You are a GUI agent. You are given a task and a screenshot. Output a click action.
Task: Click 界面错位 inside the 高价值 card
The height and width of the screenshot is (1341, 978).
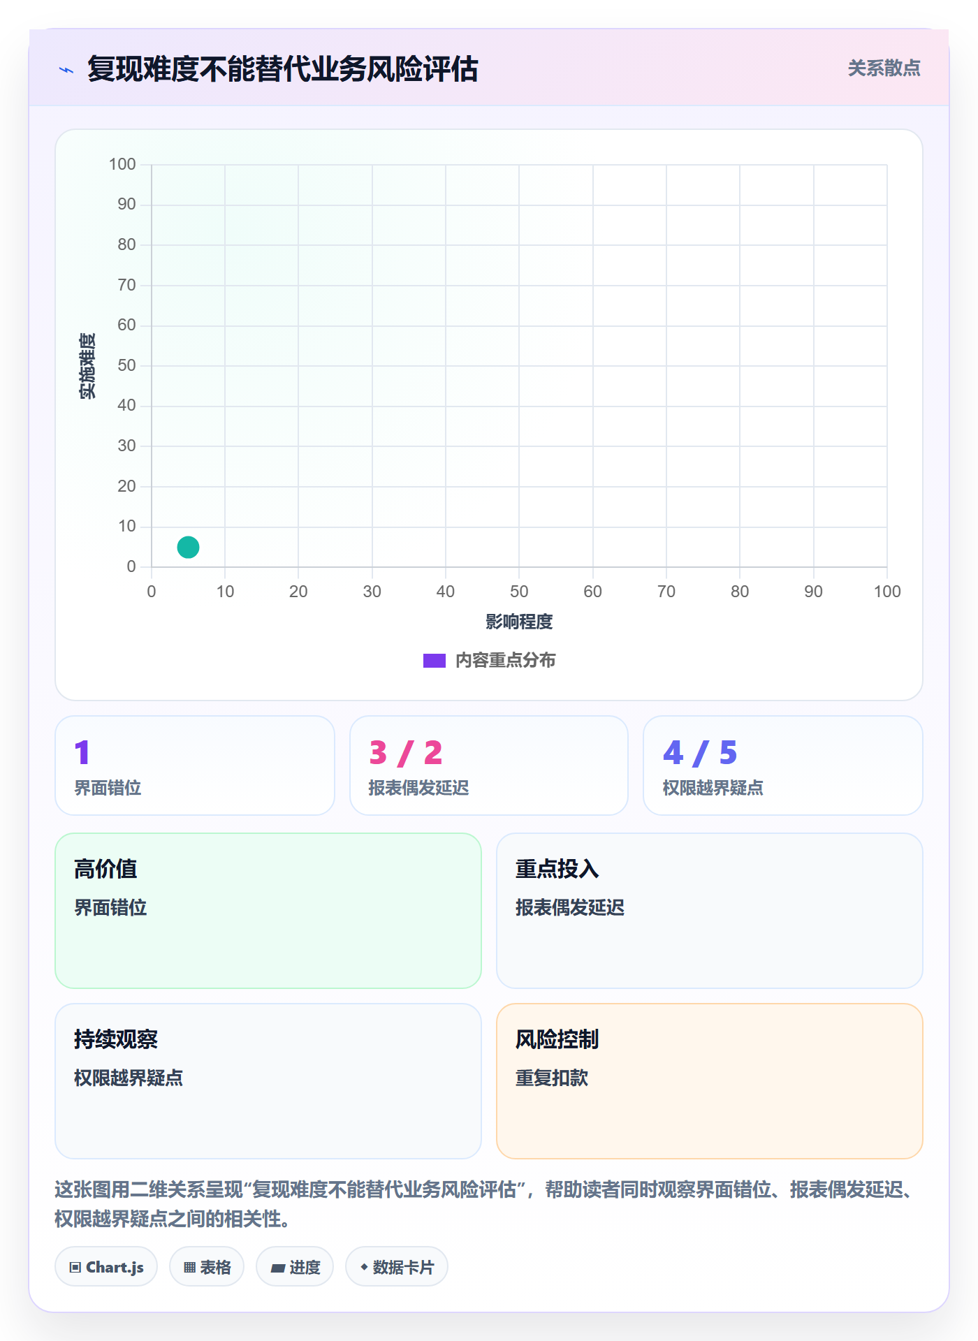(110, 907)
